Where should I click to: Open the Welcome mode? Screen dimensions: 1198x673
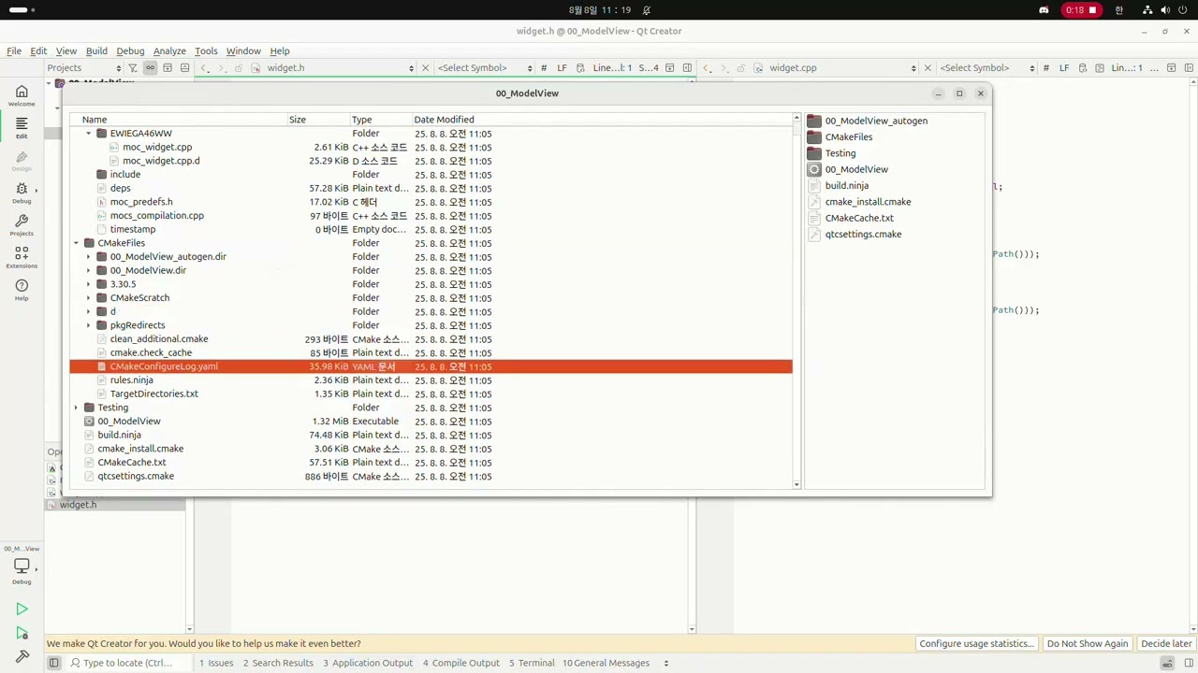click(x=22, y=94)
